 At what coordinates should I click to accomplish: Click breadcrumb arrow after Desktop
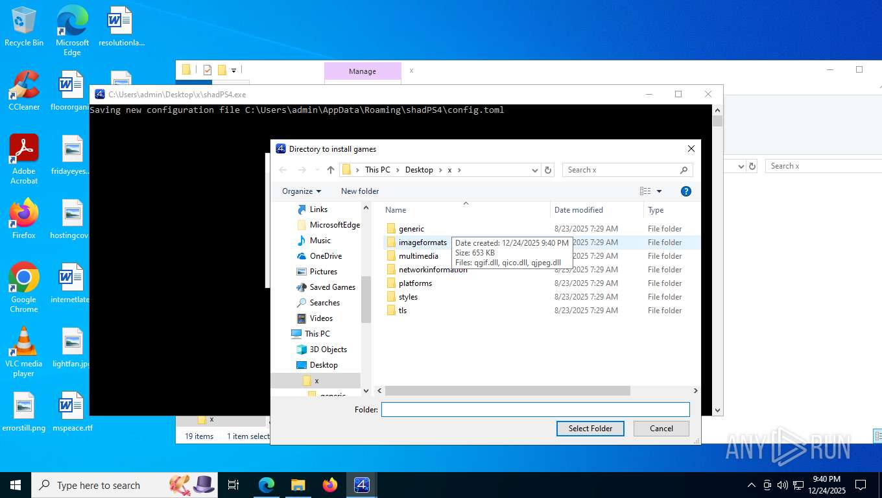tap(440, 170)
